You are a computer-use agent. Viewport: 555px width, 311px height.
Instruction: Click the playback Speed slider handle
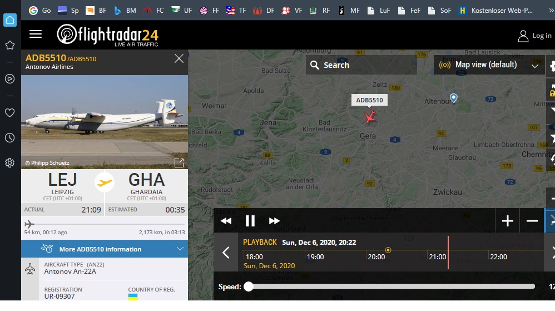(249, 287)
